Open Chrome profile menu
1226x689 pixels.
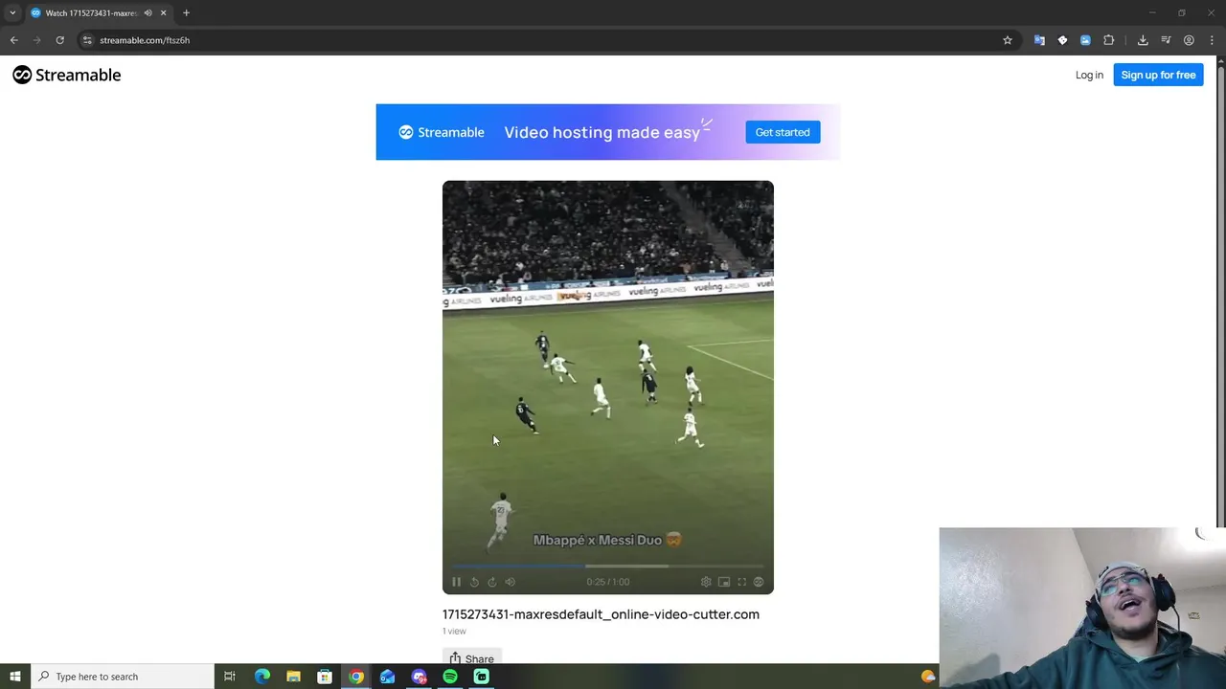pos(1189,40)
